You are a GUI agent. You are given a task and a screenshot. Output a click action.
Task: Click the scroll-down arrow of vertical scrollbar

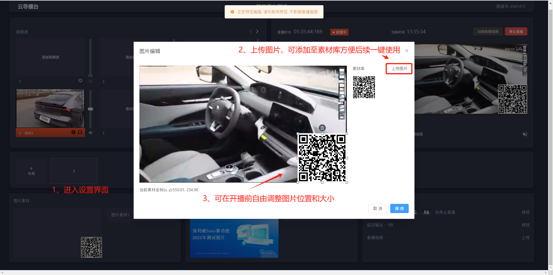point(550,268)
